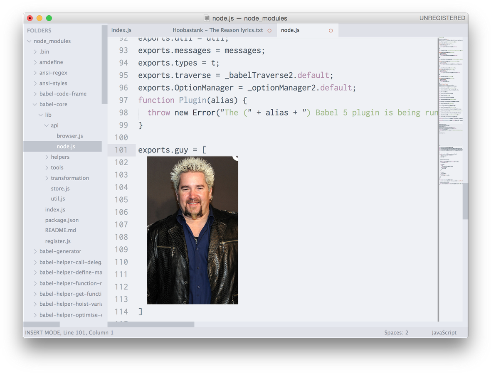Viewport: 491px width, 373px height.
Task: Click line number 101 in gutter
Action: 121,150
